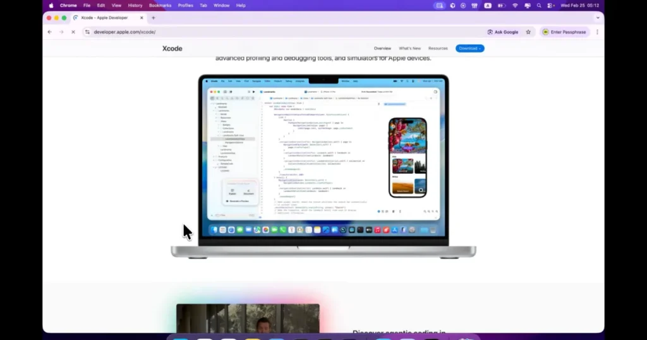The height and width of the screenshot is (340, 647).
Task: Click the circular record status icon in menu bar
Action: pyautogui.click(x=463, y=5)
